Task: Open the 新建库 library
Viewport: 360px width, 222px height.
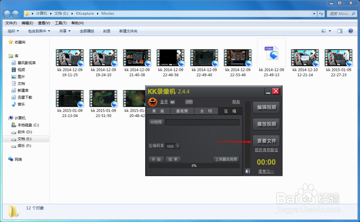Action: point(20,90)
